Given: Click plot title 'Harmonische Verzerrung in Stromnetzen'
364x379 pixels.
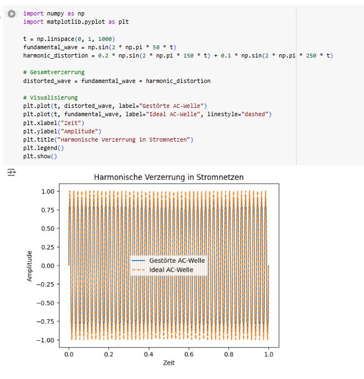Looking at the screenshot, I should tap(168, 177).
